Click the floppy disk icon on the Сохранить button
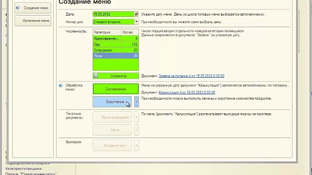312x175 pixels. (96, 76)
